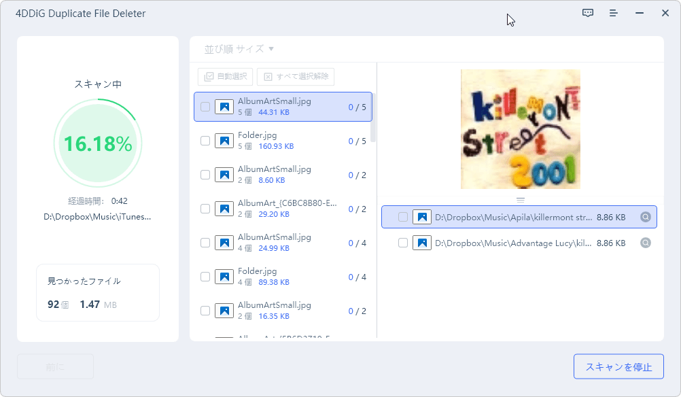Tick checkbox for AlbumArtSmall.jpg 16.35 KB
This screenshot has width=681, height=397.
click(x=205, y=311)
